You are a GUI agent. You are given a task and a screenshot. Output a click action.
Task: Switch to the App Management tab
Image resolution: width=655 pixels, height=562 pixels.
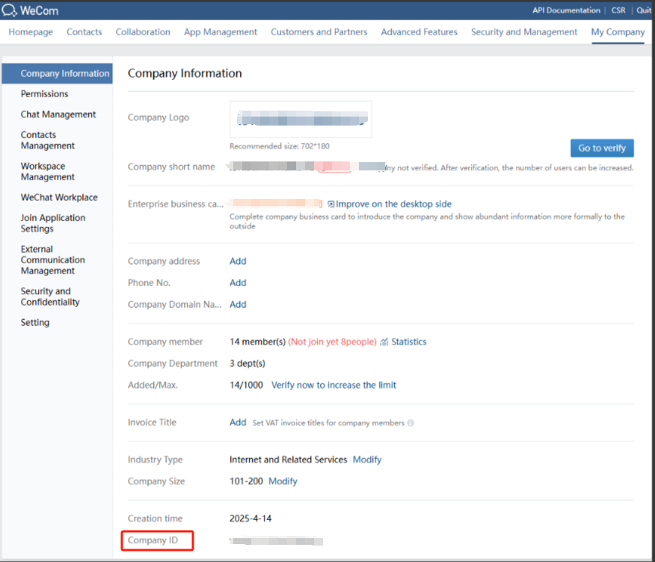click(x=221, y=32)
